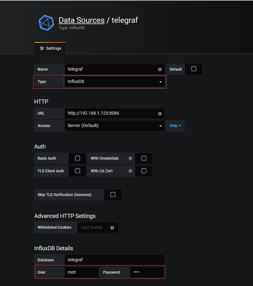Enable Skip TLS Verification (Insecure)

pos(113,195)
